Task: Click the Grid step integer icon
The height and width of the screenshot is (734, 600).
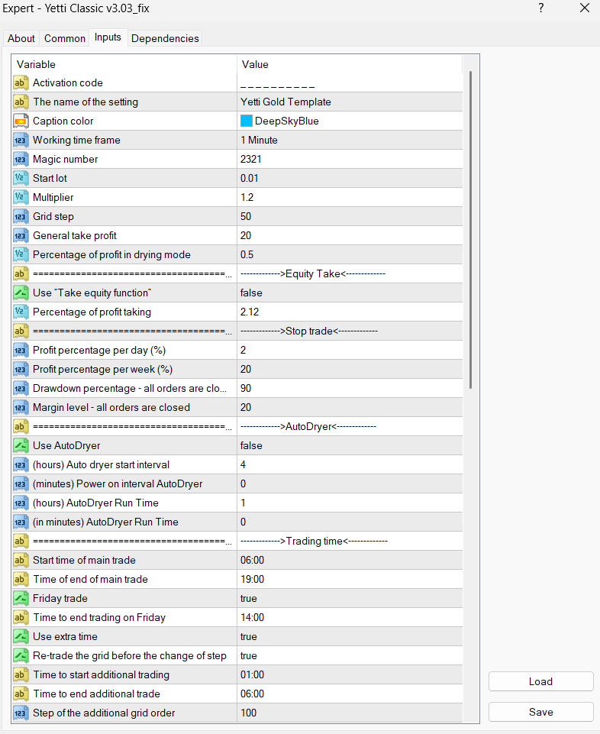Action: click(21, 216)
